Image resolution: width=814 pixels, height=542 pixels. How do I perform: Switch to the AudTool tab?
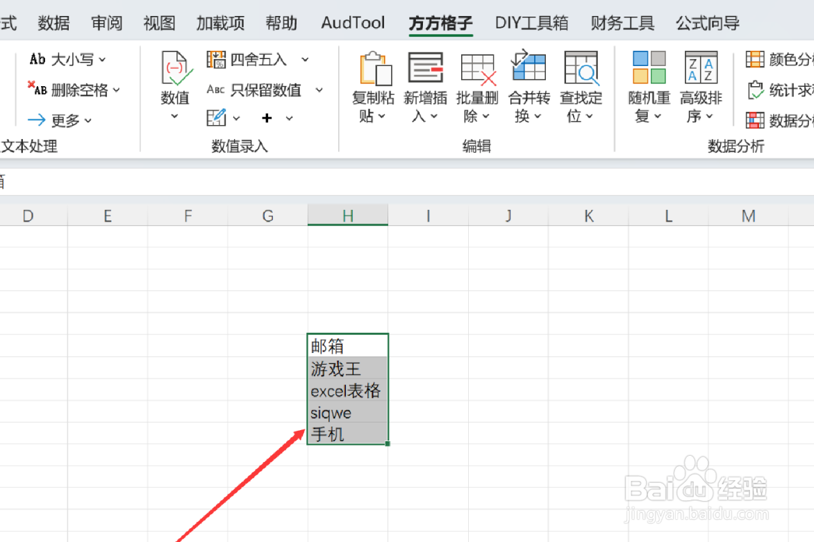tap(353, 23)
